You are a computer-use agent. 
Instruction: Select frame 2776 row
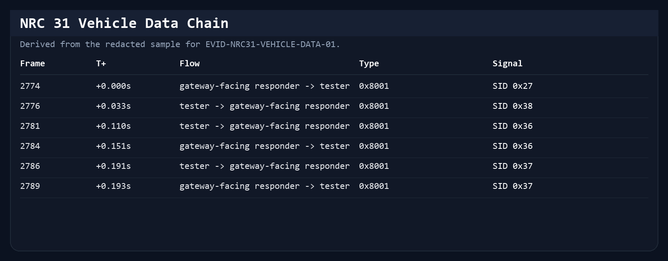[x=334, y=106]
